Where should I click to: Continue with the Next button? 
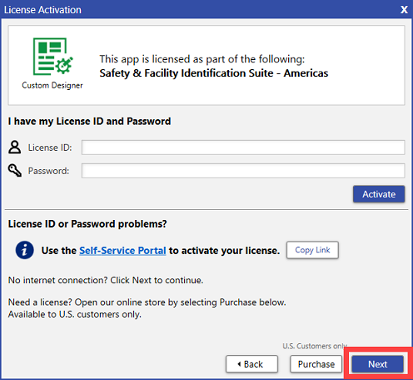[x=378, y=364]
